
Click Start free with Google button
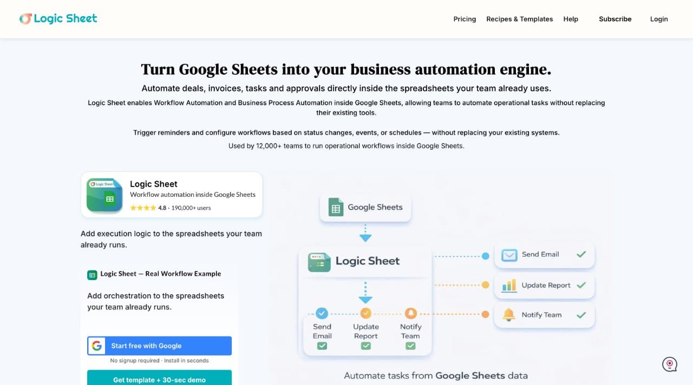point(159,346)
